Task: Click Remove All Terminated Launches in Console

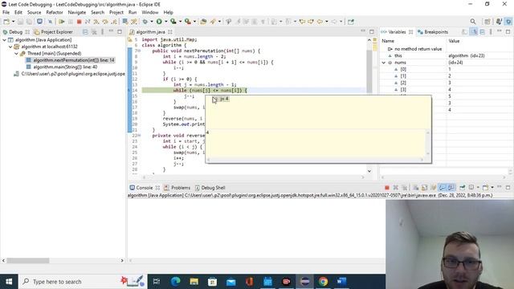Action: (x=405, y=188)
